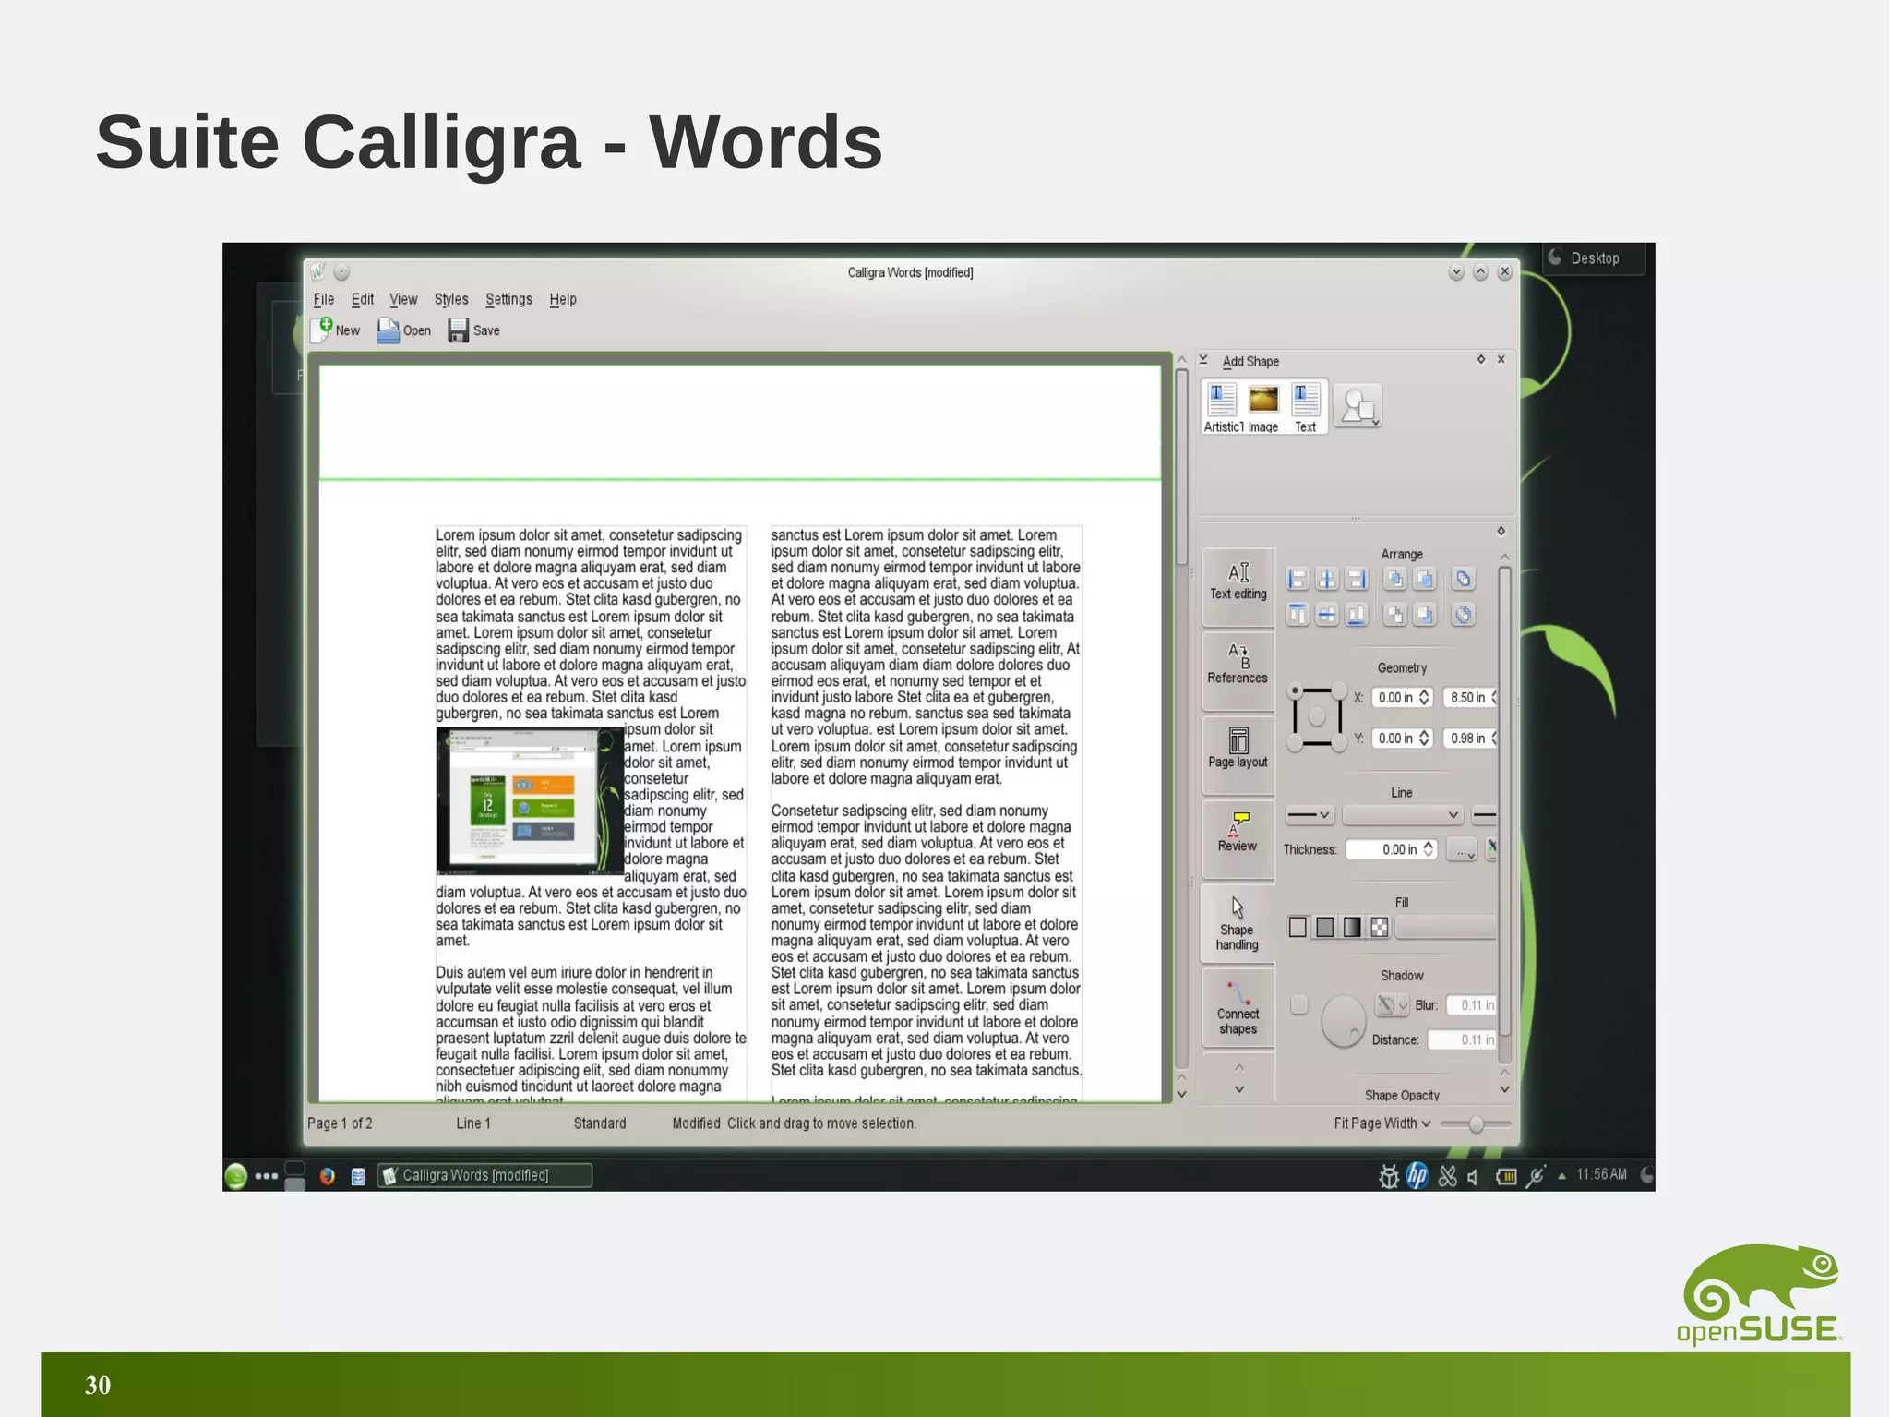Click the embedded image in the document

530,800
